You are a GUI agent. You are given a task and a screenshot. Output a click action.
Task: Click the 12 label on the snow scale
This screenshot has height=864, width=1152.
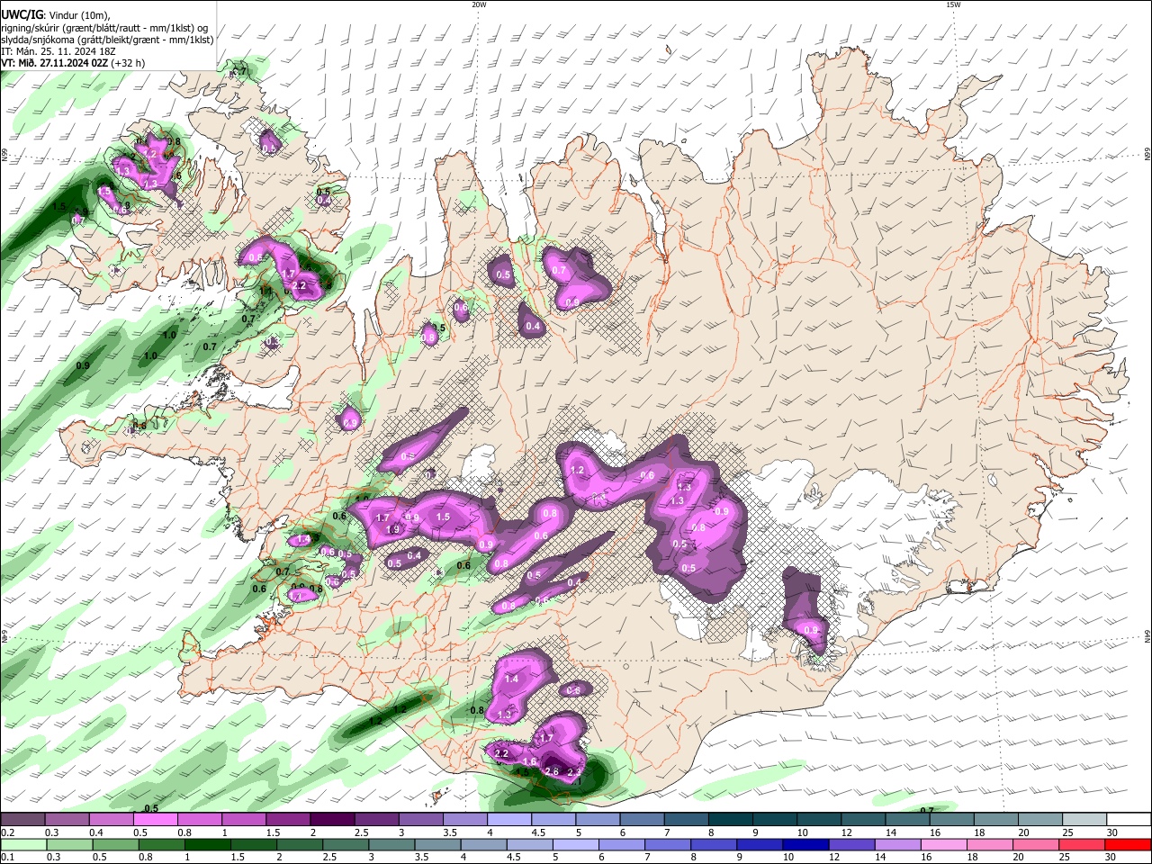(845, 832)
